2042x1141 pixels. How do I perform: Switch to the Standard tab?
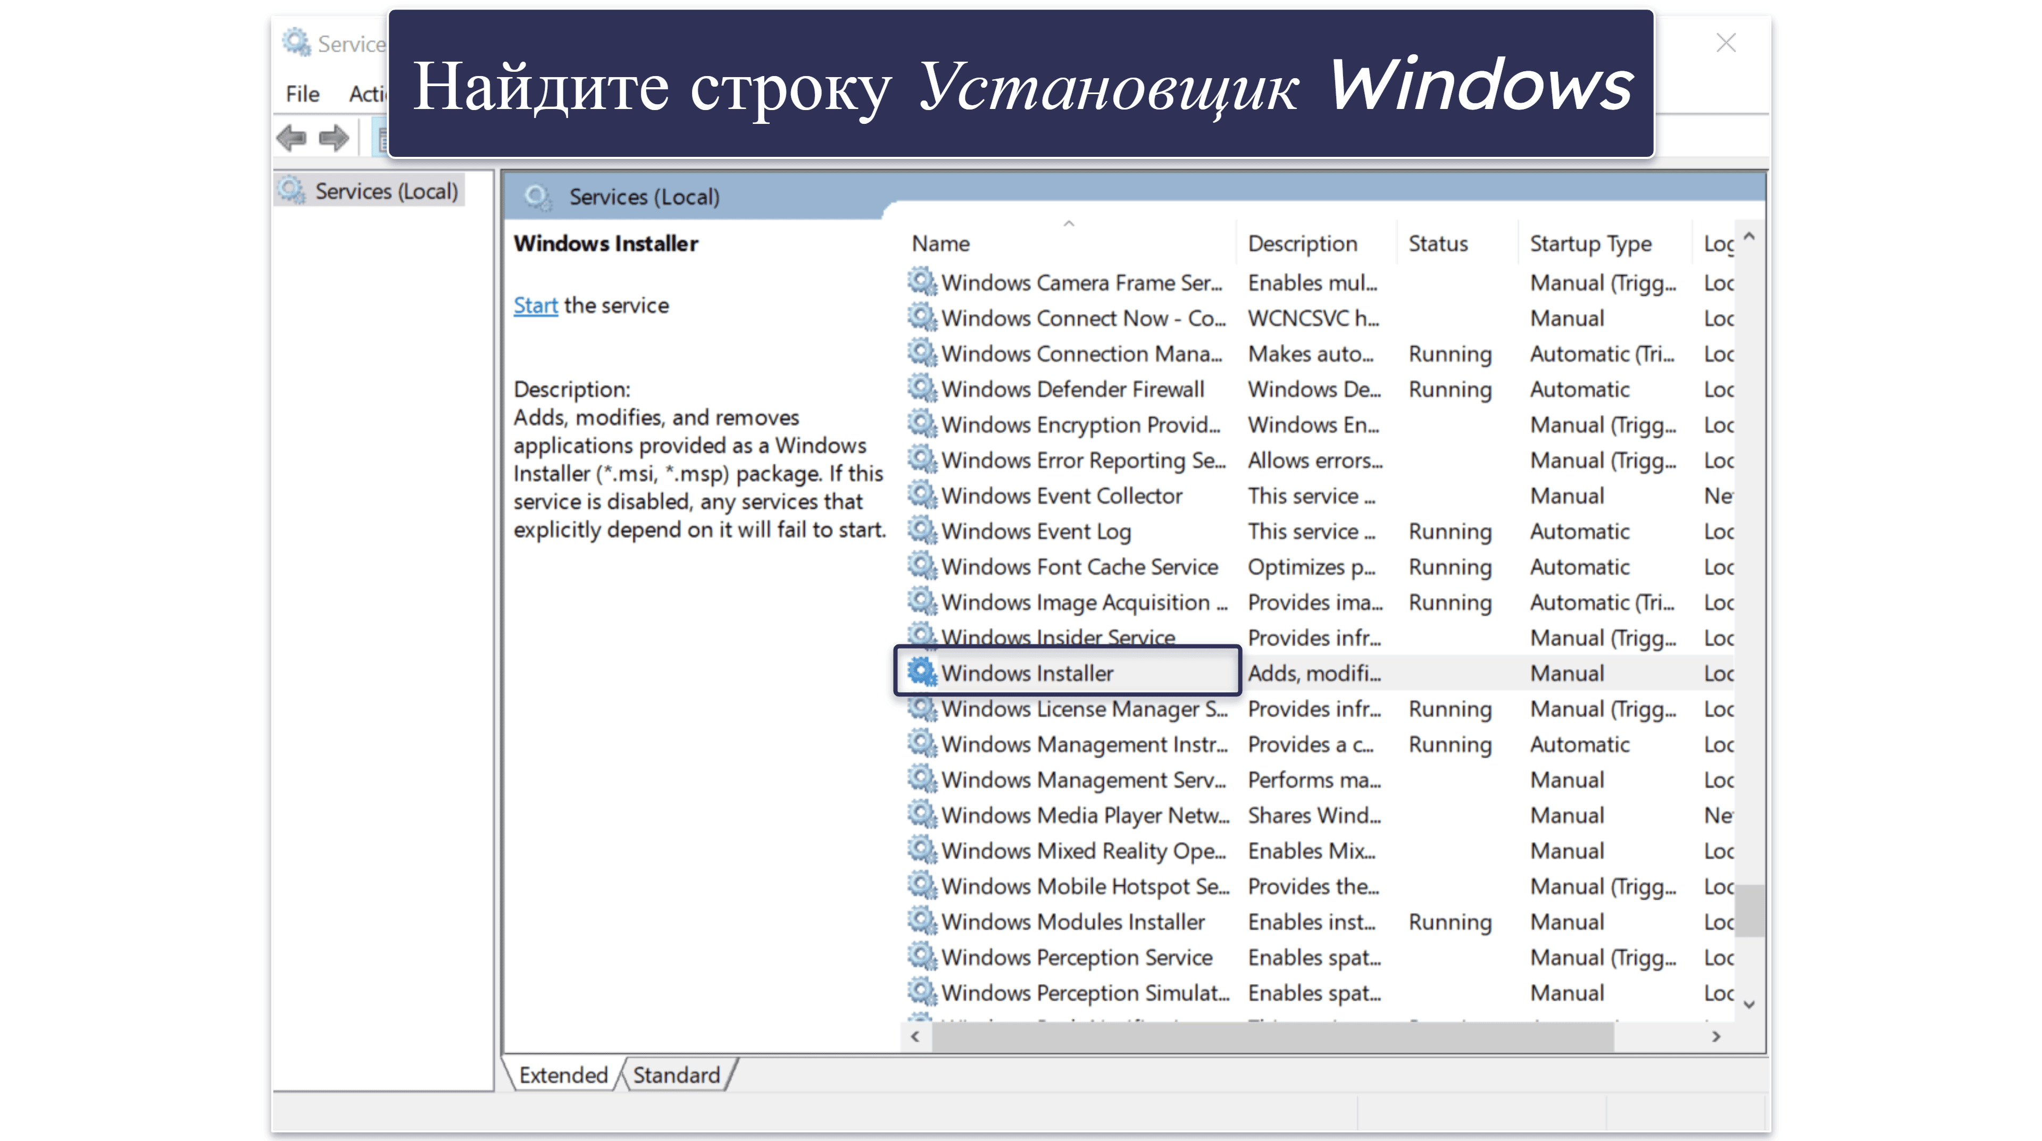(x=676, y=1075)
